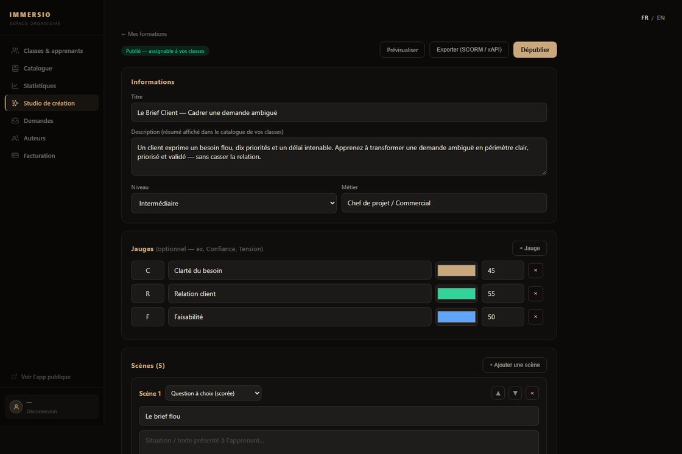Open Statistiques page
This screenshot has height=454, width=682.
[x=52, y=86]
